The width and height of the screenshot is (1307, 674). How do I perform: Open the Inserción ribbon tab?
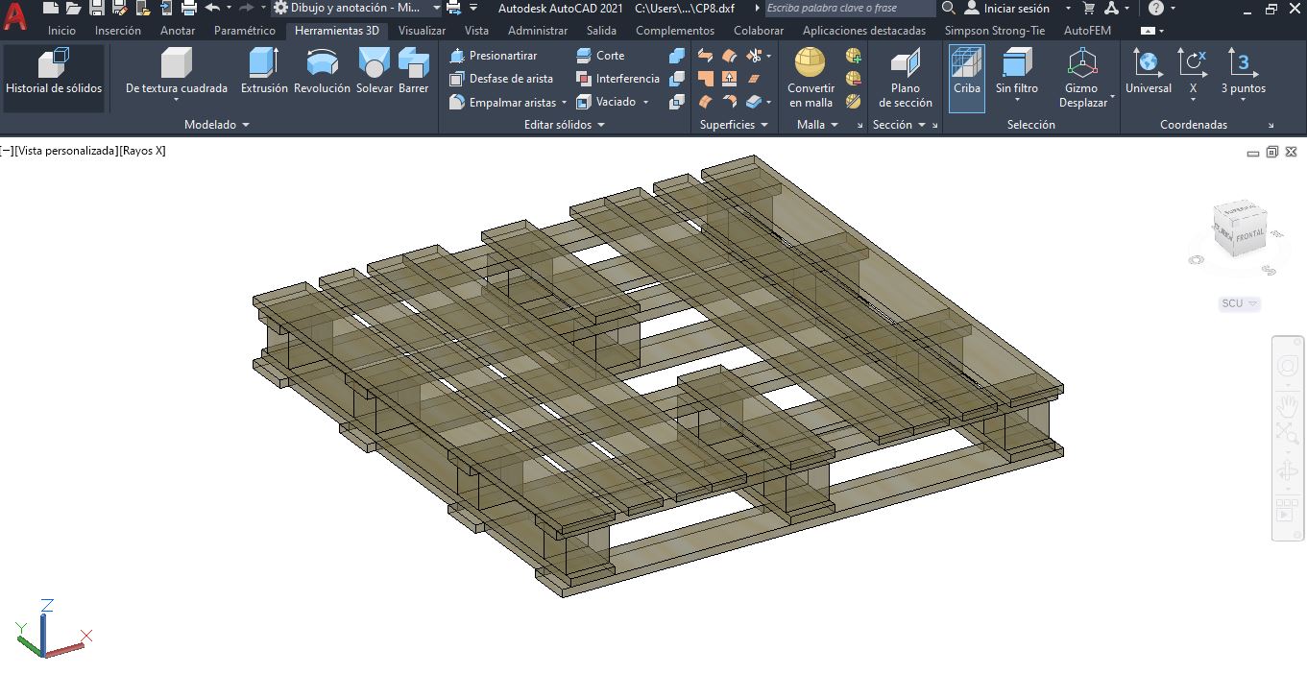coord(118,31)
